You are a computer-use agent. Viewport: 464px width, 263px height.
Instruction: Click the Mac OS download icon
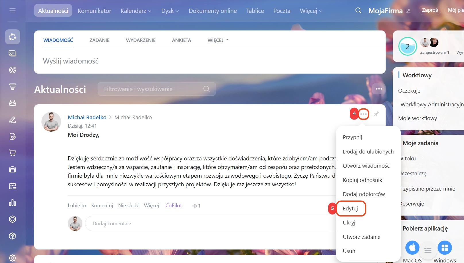click(x=412, y=247)
